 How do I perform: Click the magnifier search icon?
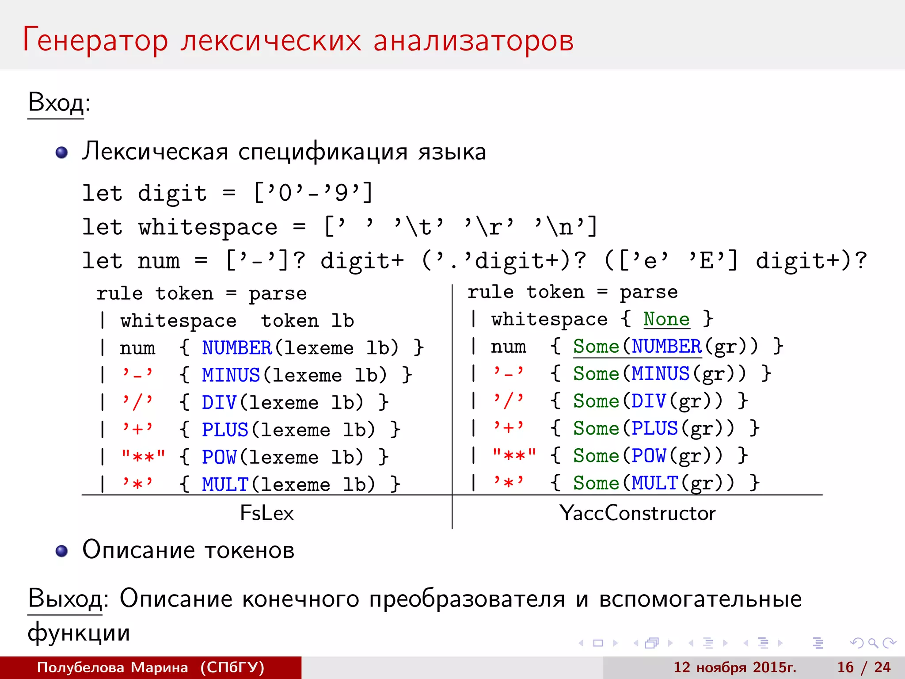(x=873, y=643)
